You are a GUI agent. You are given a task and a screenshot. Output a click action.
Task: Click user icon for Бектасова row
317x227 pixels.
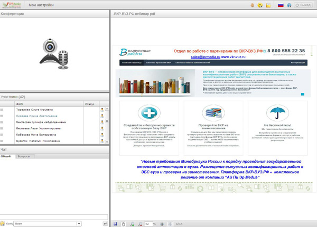102,122
